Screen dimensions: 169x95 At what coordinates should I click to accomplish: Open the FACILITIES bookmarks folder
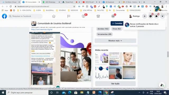pos(99,10)
